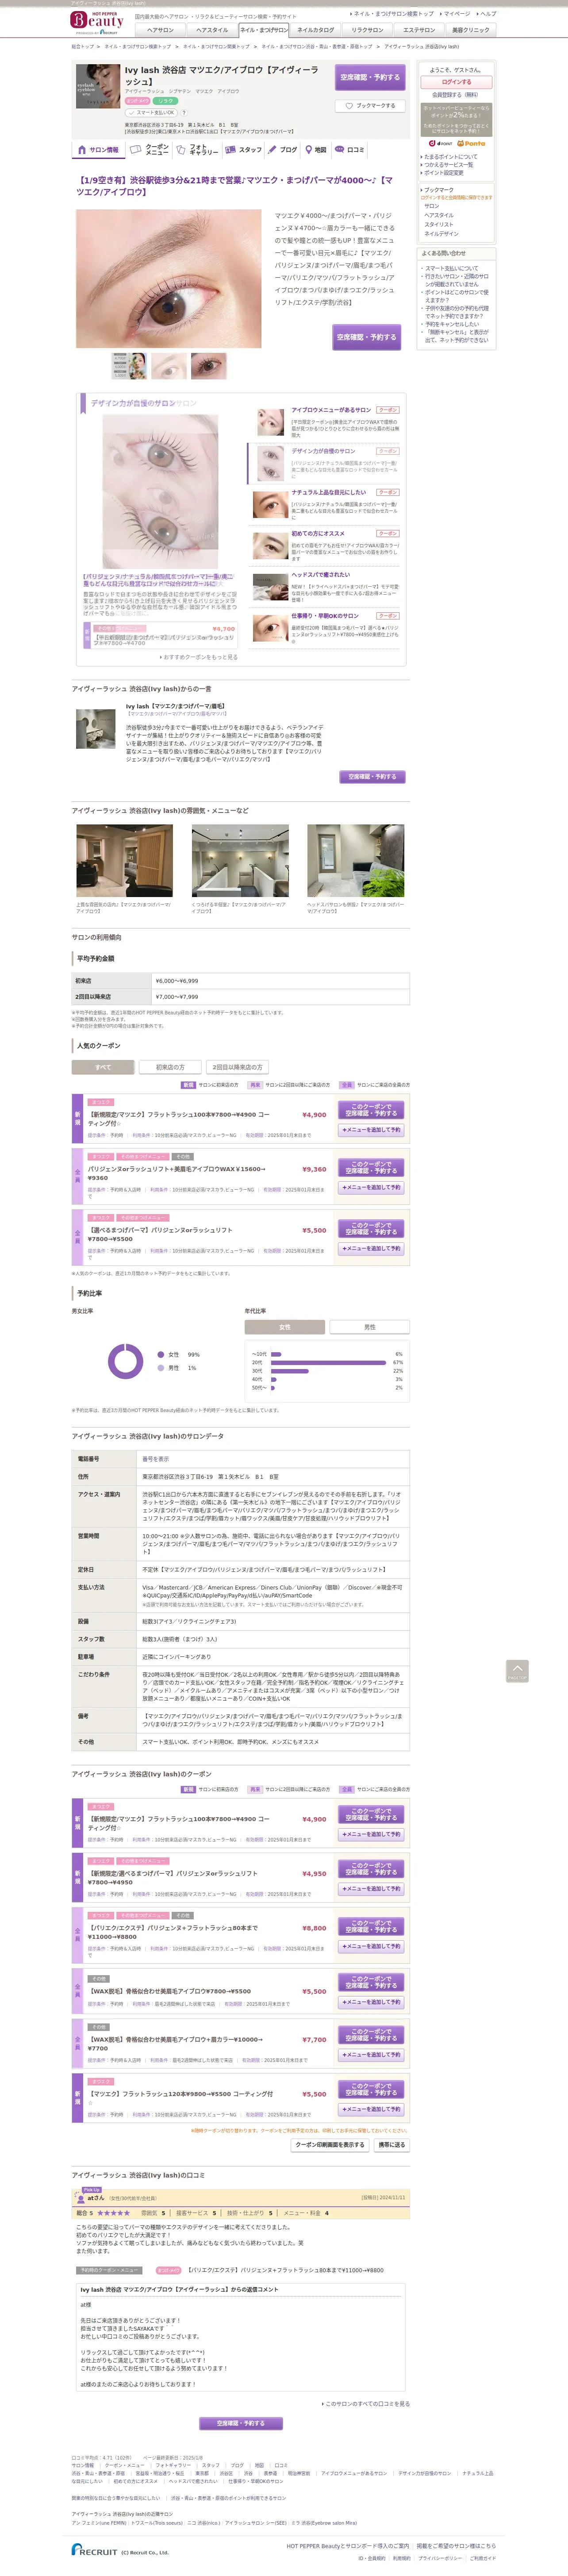Add menu to popular ¥9,360 coupon
Viewport: 568px width, 2576px height.
coord(371,1187)
